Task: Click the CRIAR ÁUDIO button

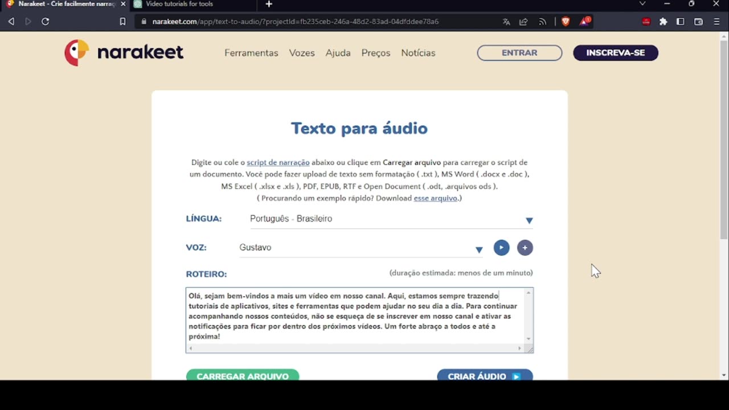Action: pos(485,375)
